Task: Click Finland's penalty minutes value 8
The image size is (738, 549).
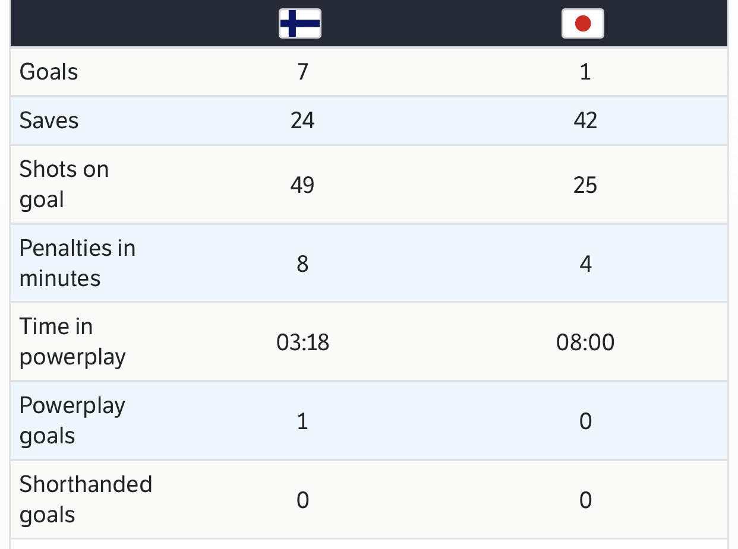Action: pos(302,264)
